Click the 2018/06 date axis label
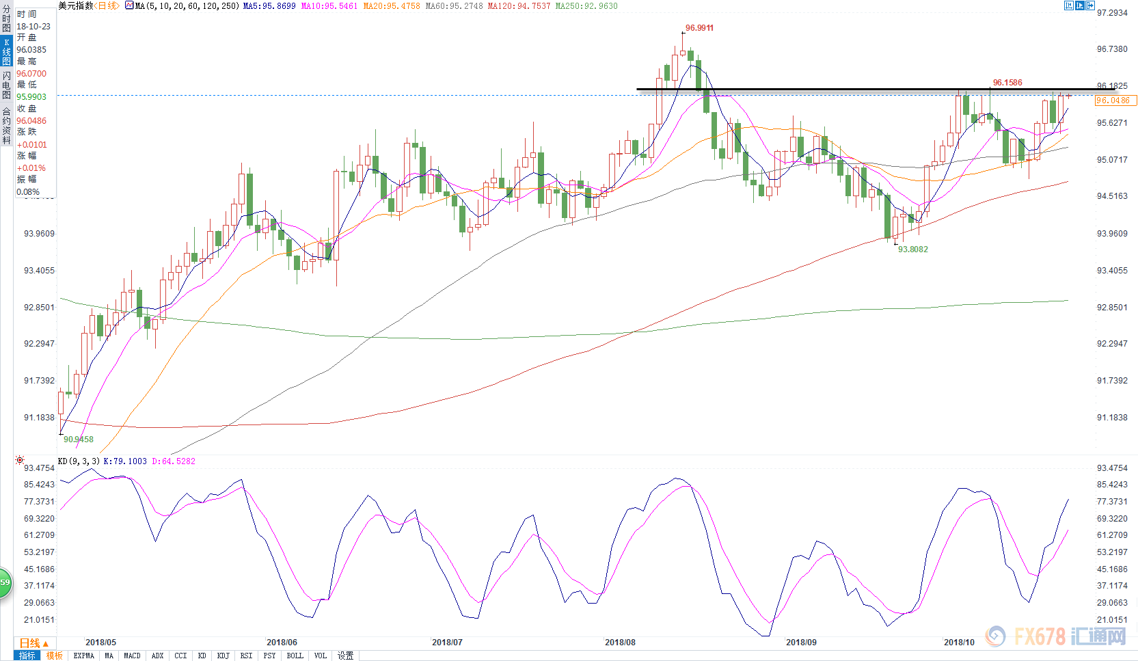Screen dimensions: 1138x661 coord(282,643)
